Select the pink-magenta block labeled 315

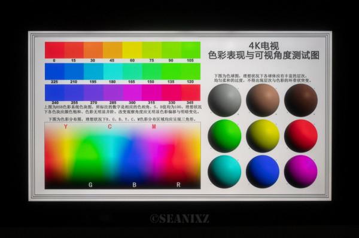coord(151,93)
